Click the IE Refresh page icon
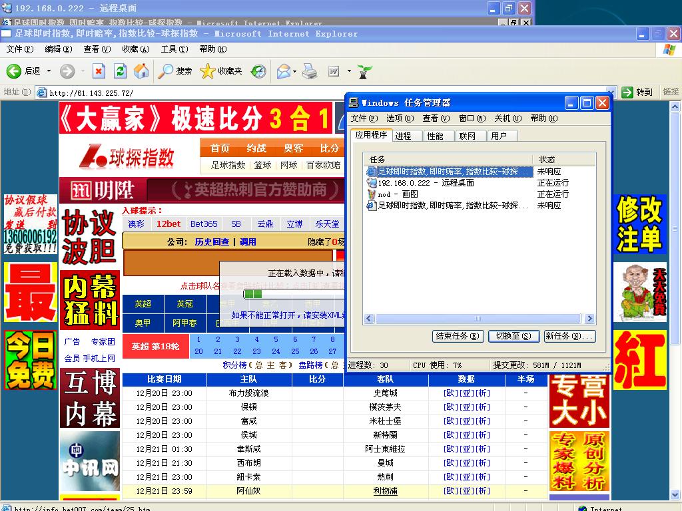The height and width of the screenshot is (511, 682). [x=120, y=71]
